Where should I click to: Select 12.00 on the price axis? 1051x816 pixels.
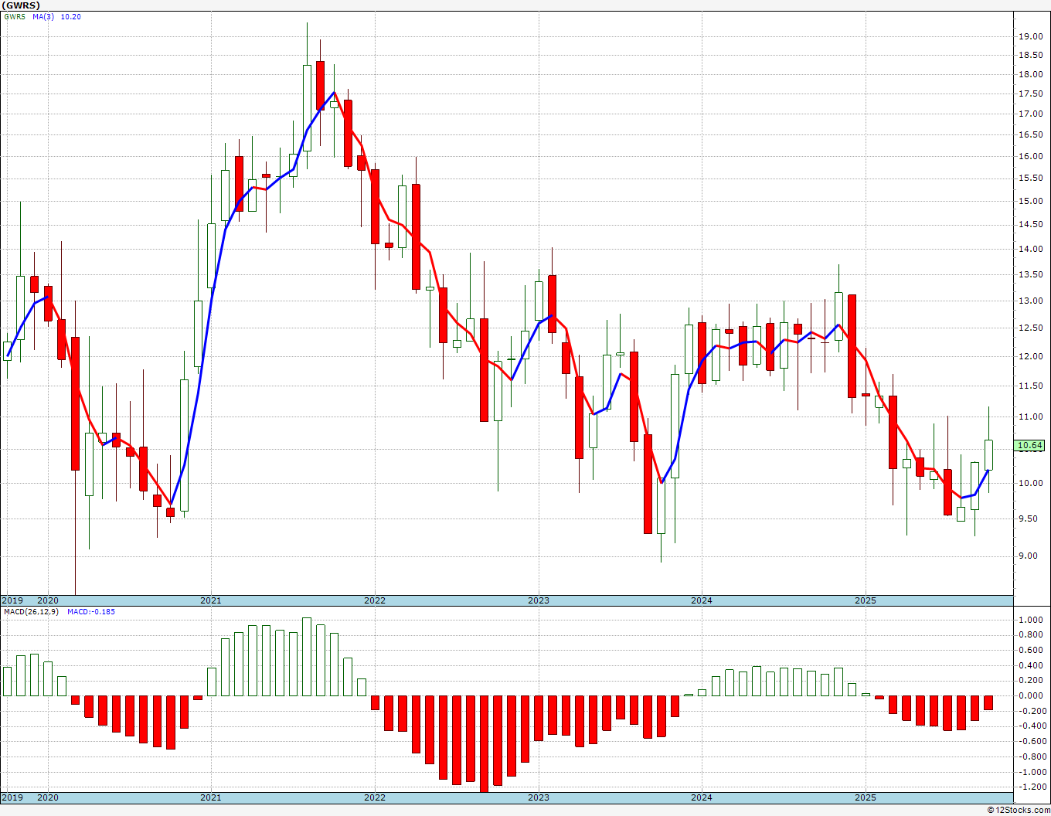pos(1029,356)
